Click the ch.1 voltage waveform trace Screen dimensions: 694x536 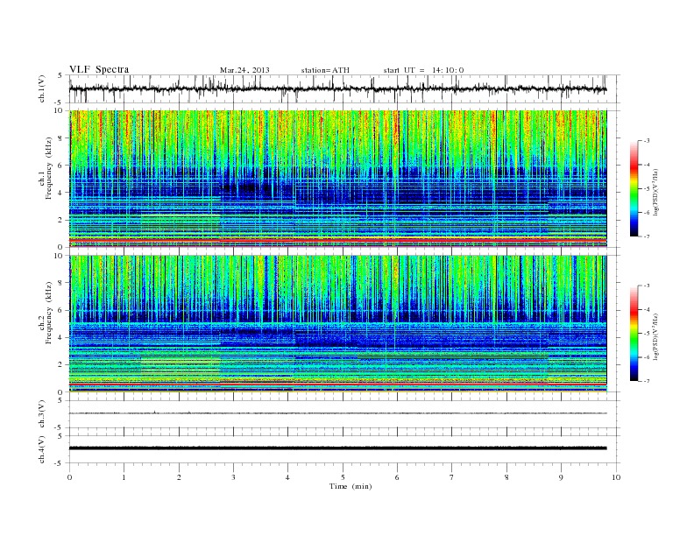point(337,88)
